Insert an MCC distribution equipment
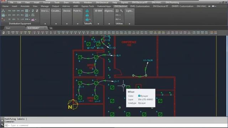Image resolution: width=228 pixels, height=128 pixels. [x=22, y=15]
